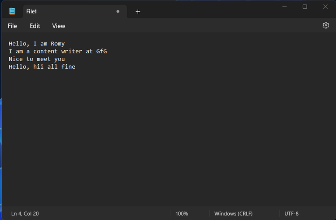This screenshot has width=336, height=220.
Task: Place cursor at end of GfG line
Action: pyautogui.click(x=107, y=52)
